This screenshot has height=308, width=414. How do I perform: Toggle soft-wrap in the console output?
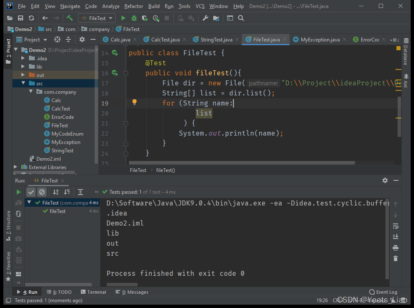[x=395, y=226]
